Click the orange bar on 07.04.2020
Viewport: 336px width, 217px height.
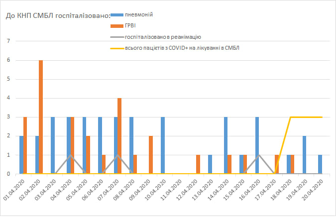[x=119, y=136]
